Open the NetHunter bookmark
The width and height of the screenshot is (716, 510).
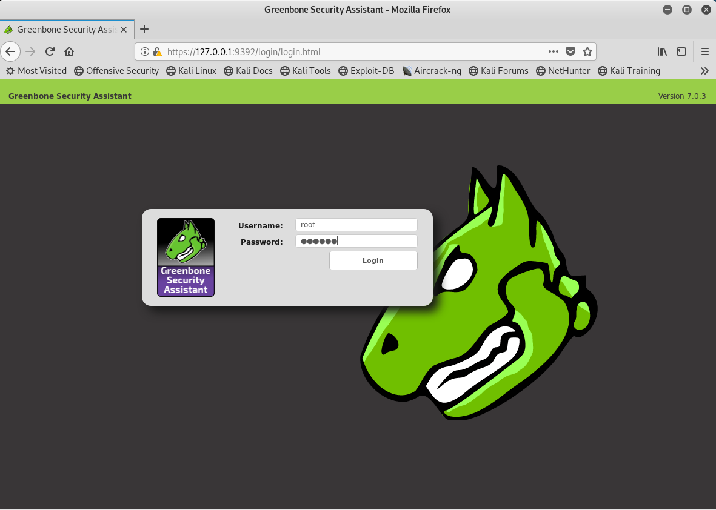(563, 71)
